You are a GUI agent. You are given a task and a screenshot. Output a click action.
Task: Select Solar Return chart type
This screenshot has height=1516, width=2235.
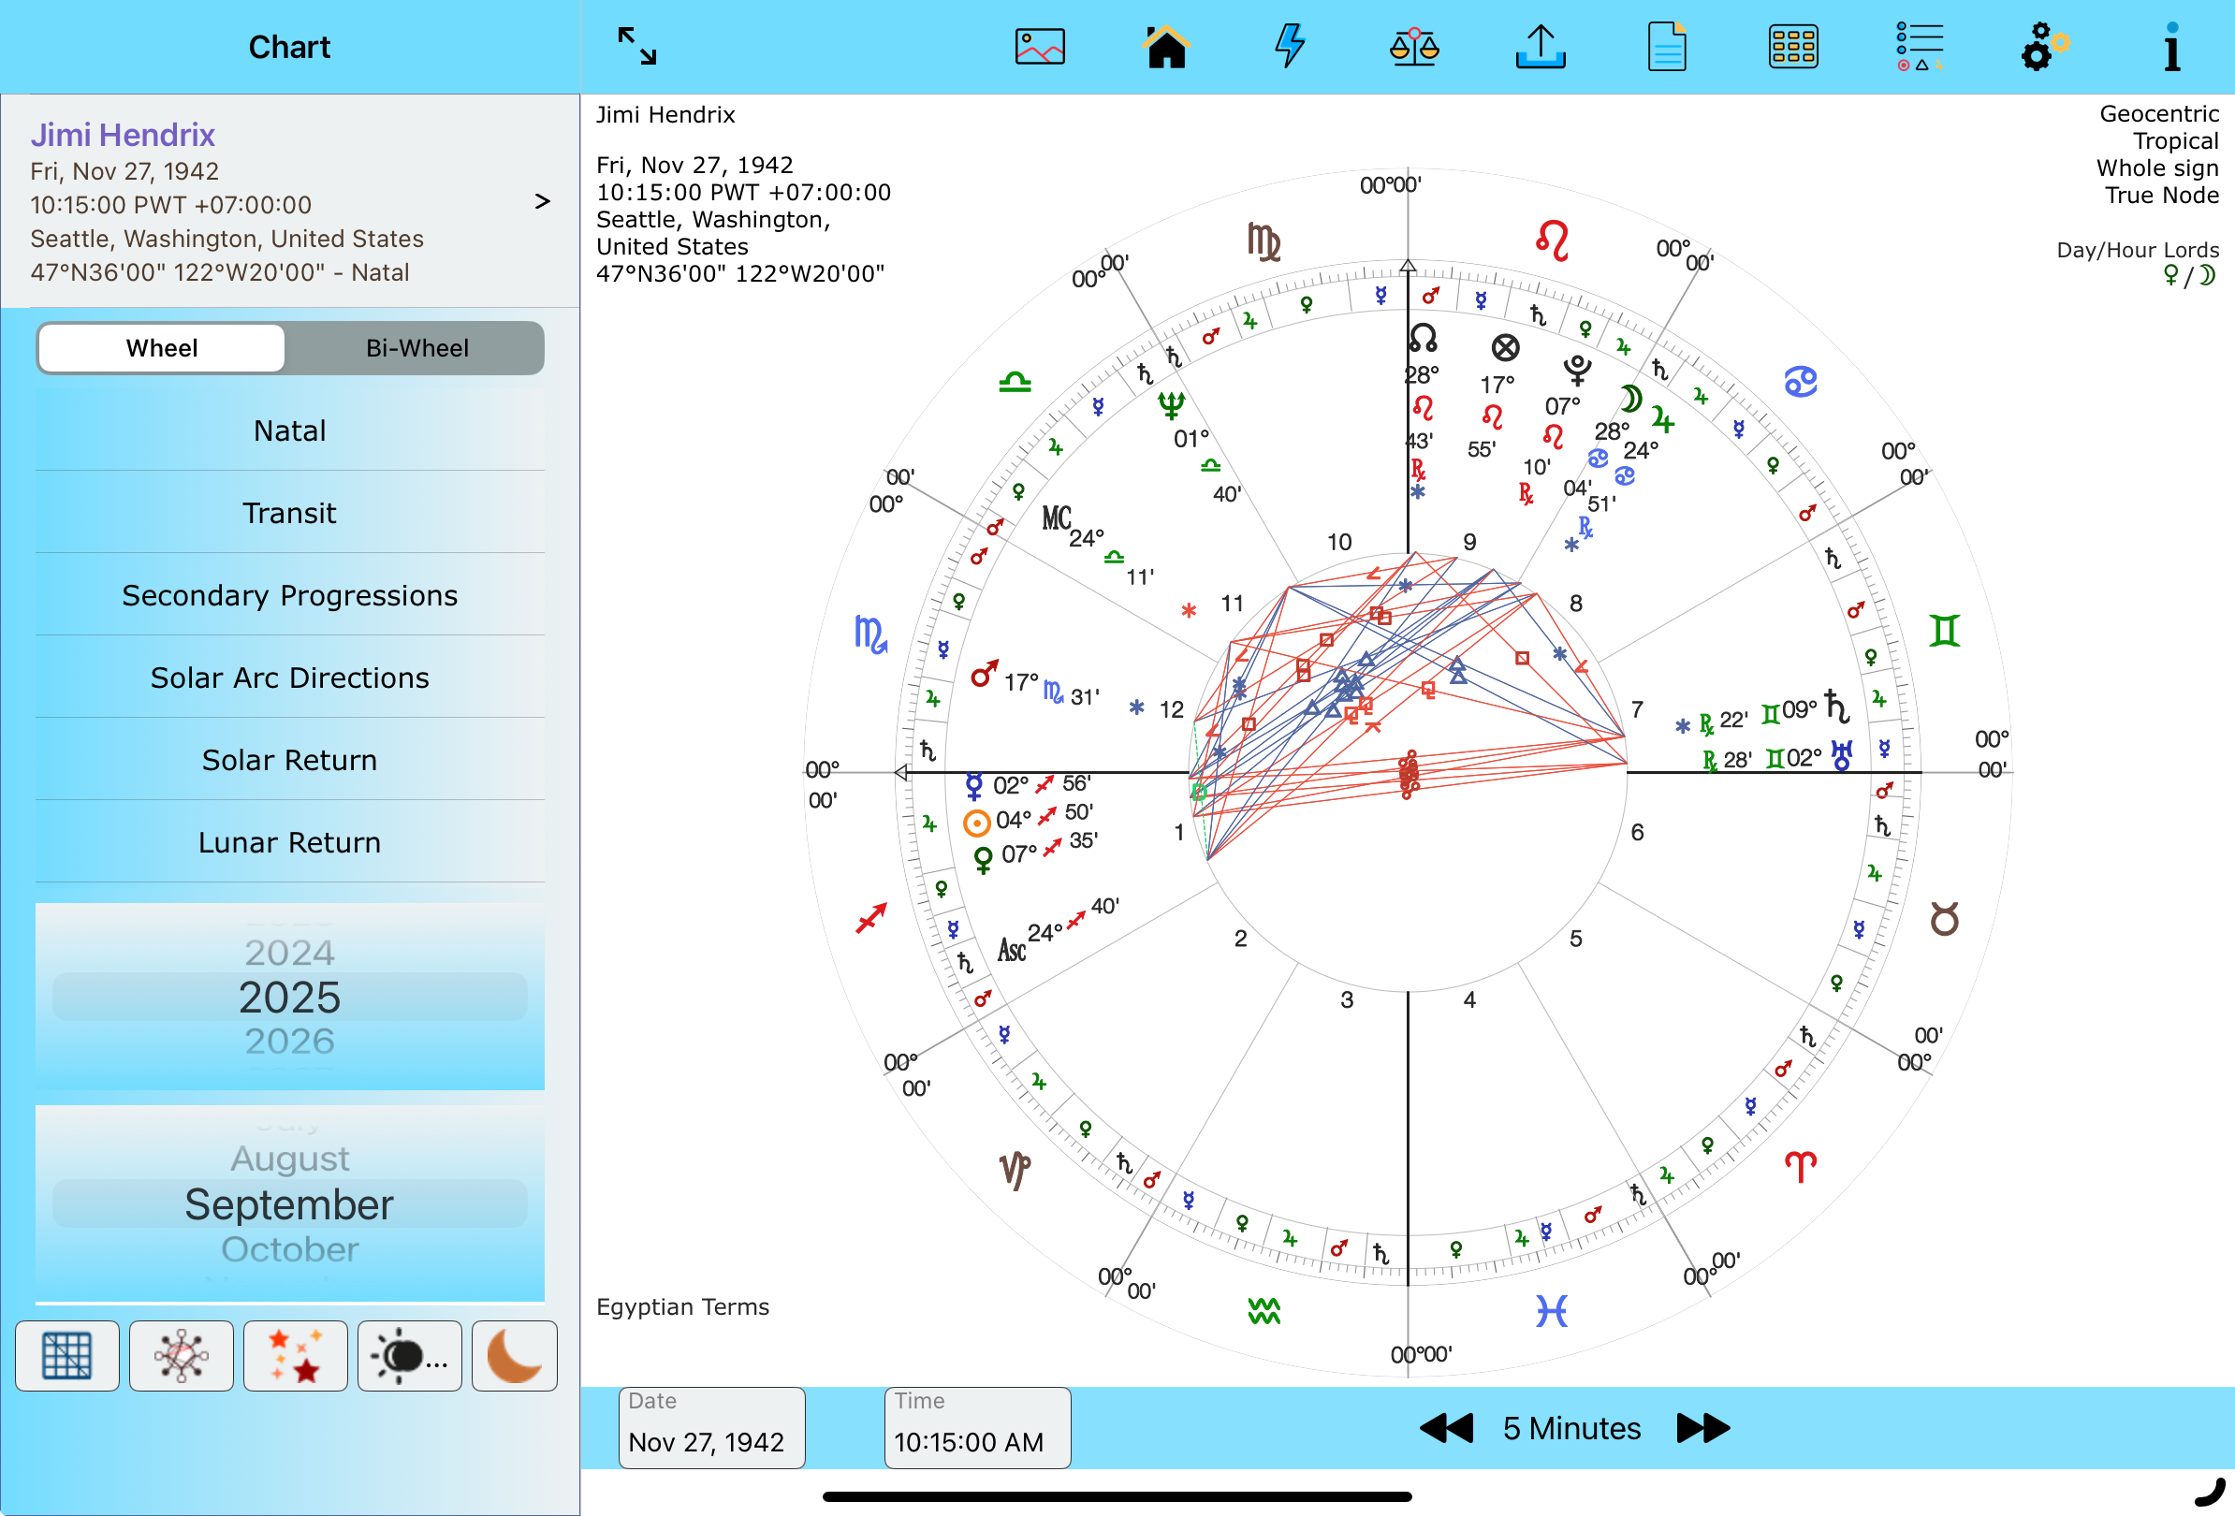tap(289, 760)
